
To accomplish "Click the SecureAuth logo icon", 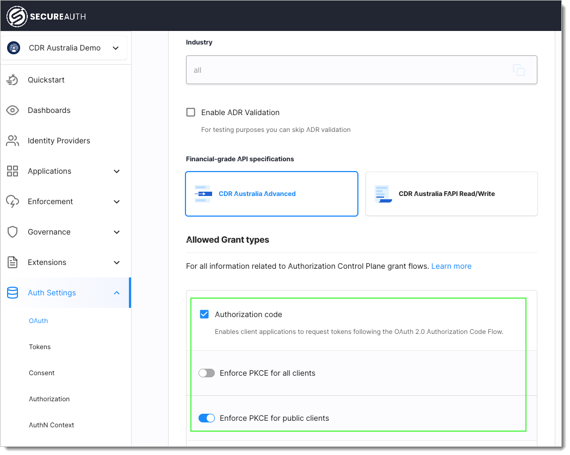I will pos(17,16).
